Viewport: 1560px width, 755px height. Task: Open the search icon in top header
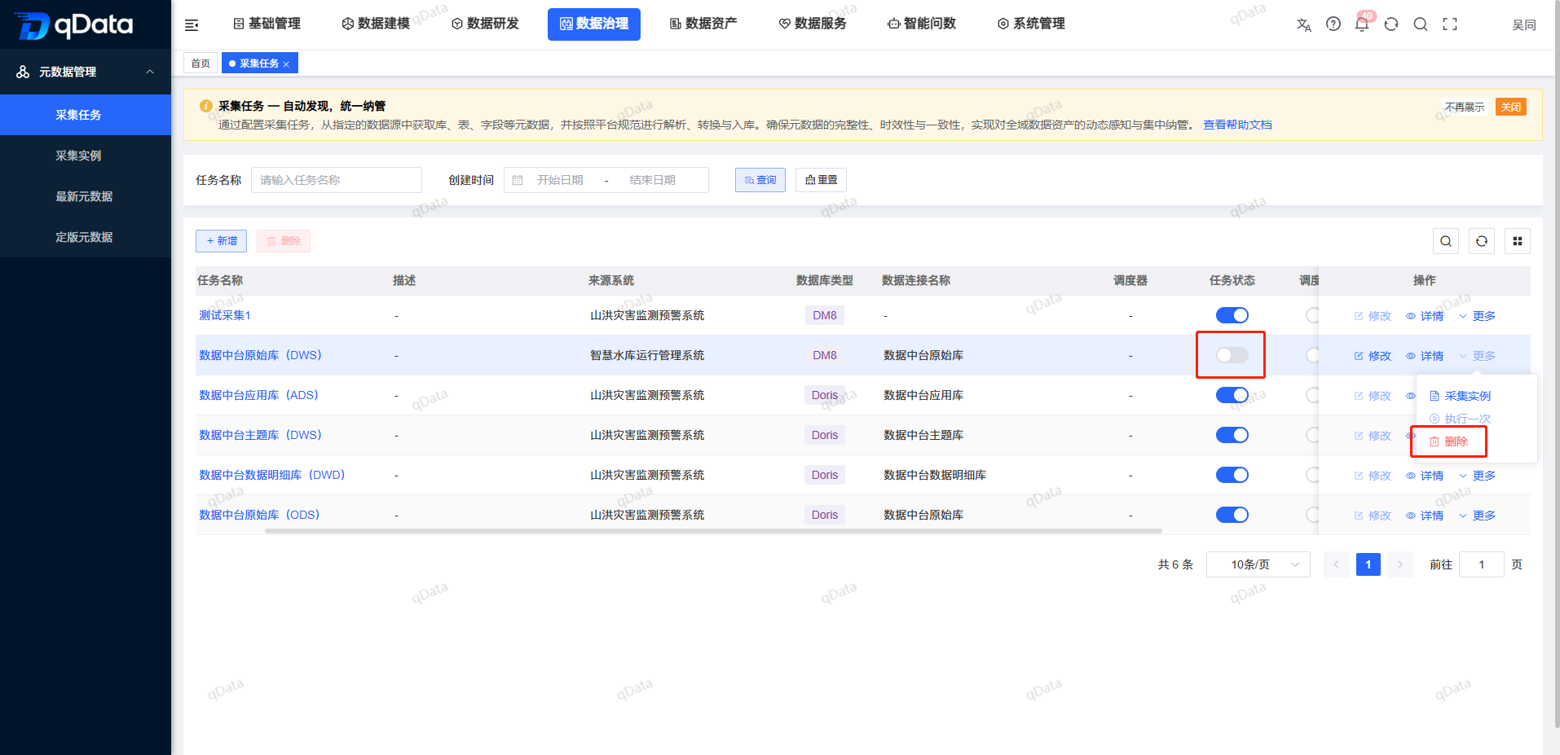1421,24
